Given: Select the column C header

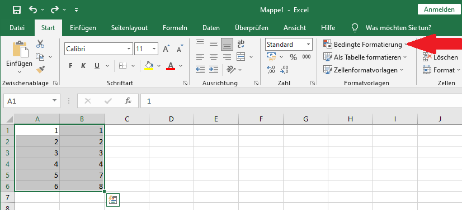Looking at the screenshot, I should tap(127, 119).
